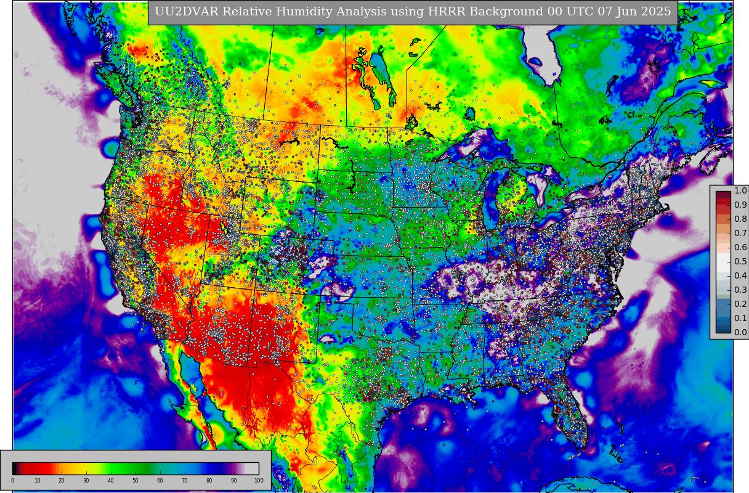Click the 0.7 label on the right legend

click(740, 233)
